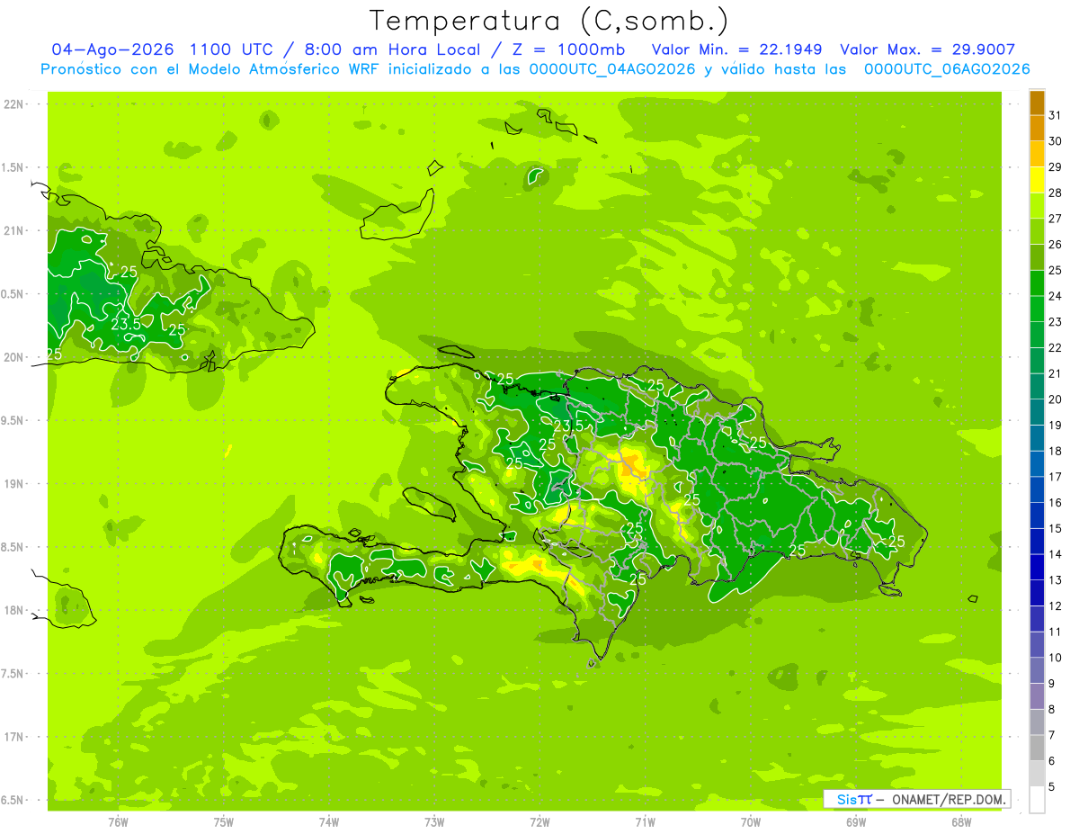Click the "8.5N" latitude tick label
1079x834 pixels.
13,547
